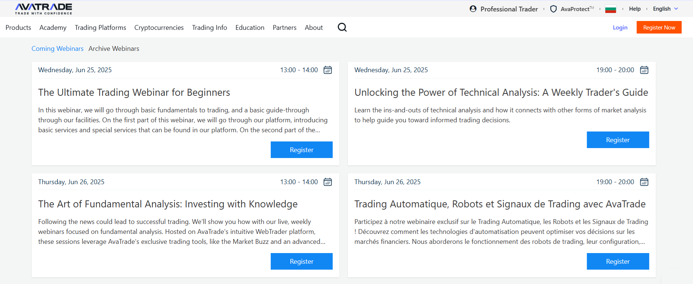693x284 pixels.
Task: Open the Education menu
Action: (x=250, y=28)
